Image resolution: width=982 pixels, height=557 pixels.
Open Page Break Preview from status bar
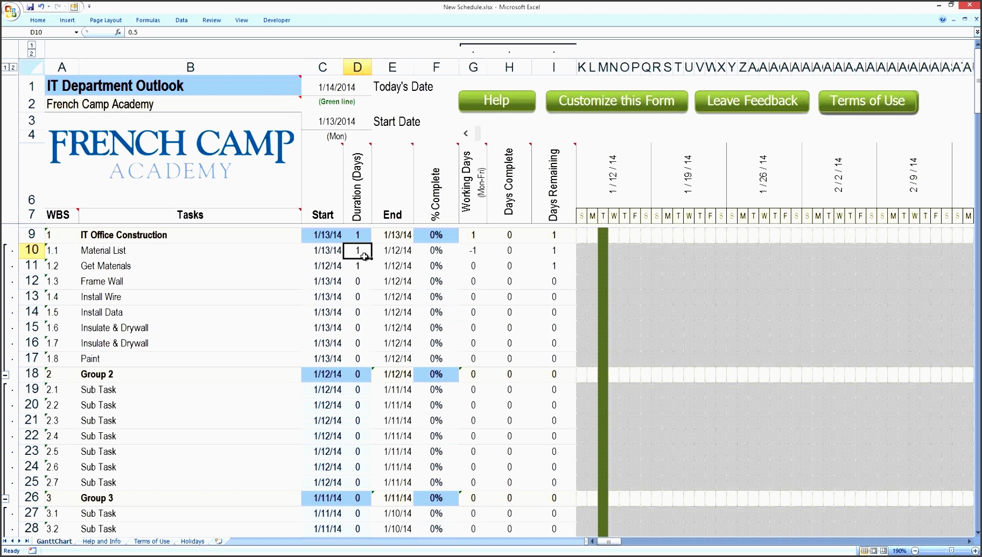[x=883, y=551]
